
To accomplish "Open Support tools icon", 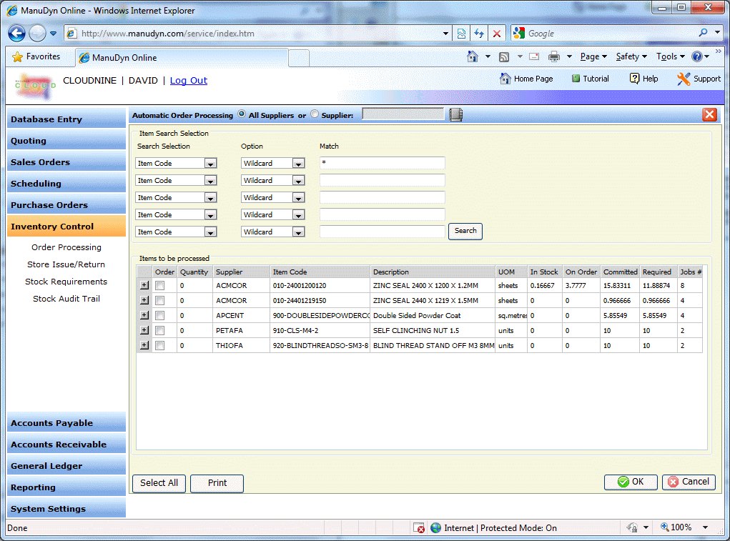I will [x=684, y=79].
